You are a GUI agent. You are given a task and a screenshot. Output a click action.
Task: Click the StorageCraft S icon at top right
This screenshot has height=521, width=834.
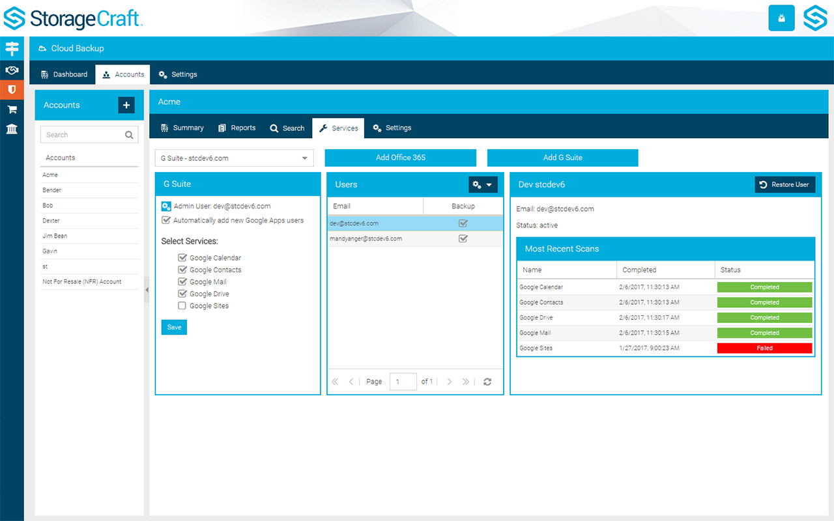[815, 18]
